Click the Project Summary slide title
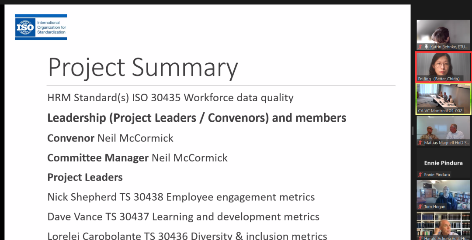The height and width of the screenshot is (240, 472). pos(142,68)
